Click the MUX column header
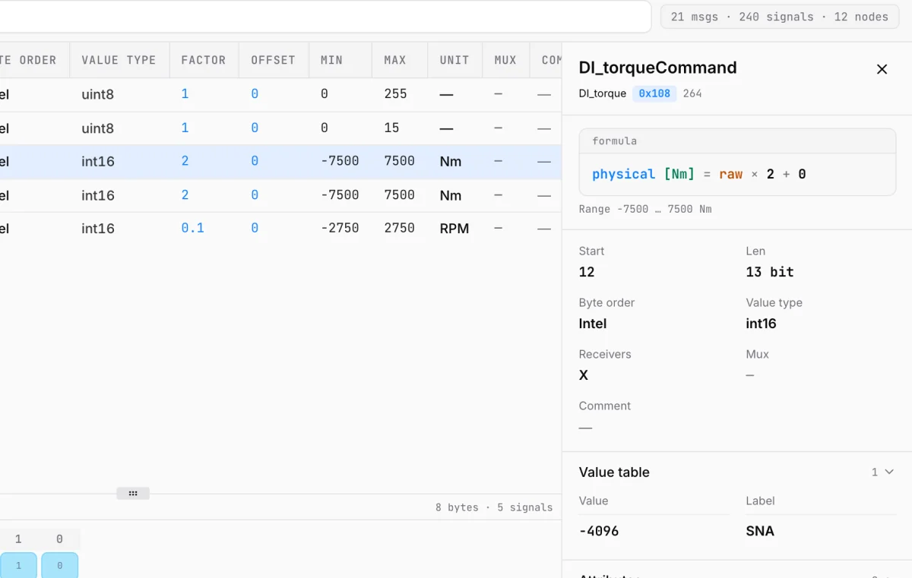The image size is (912, 578). coord(505,60)
